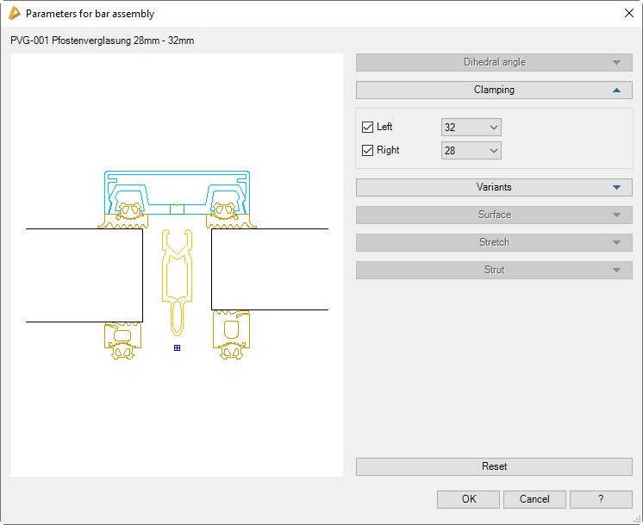
Task: Click the application logo in title bar
Action: click(14, 14)
